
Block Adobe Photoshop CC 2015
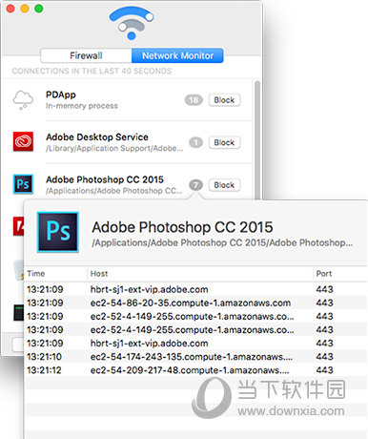coord(224,185)
